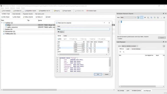The width and height of the screenshot is (167, 94).
Task: Expand the Gelişmiş section in dialog
Action: (61, 32)
